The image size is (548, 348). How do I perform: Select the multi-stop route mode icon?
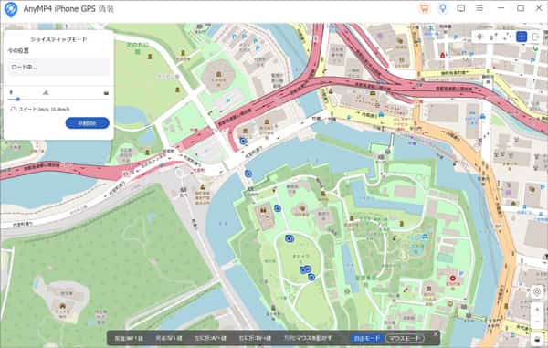click(x=507, y=37)
